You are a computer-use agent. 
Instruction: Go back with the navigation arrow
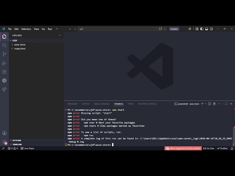[x=70, y=29]
